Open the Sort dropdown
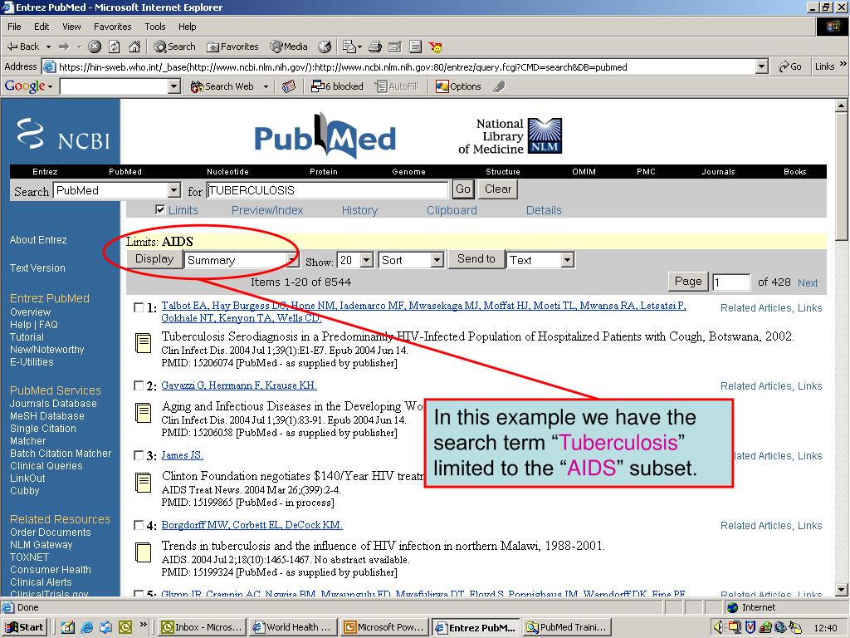The width and height of the screenshot is (850, 638). pos(412,260)
